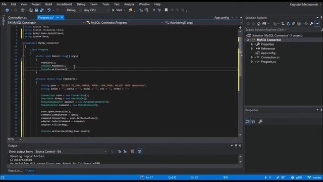
Task: Open the Any CPU platform dropdown
Action: coord(96,10)
